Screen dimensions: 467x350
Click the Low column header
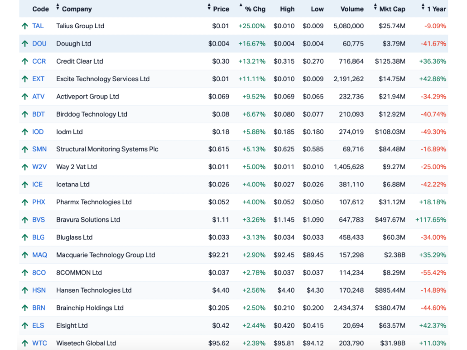click(x=317, y=9)
